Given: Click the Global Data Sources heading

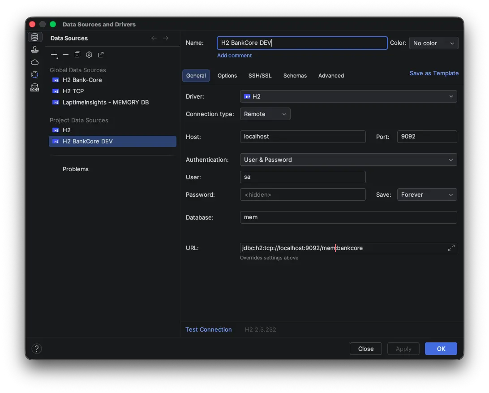Looking at the screenshot, I should [x=77, y=70].
